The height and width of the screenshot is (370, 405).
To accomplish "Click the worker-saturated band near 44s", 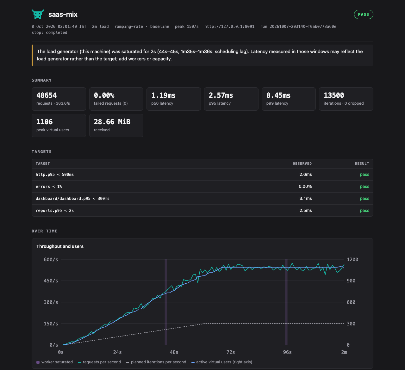I will pyautogui.click(x=166, y=302).
